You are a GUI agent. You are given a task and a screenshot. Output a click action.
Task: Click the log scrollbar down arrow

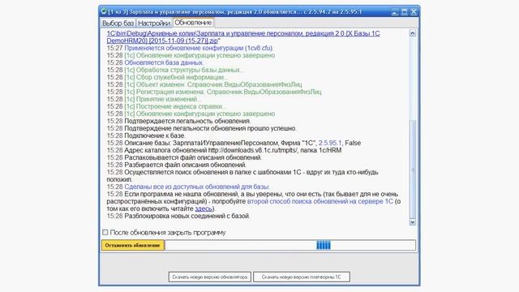coord(413,222)
